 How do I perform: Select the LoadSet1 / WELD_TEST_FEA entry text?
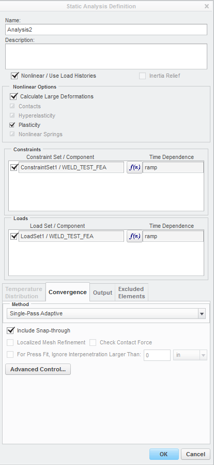pyautogui.click(x=71, y=236)
